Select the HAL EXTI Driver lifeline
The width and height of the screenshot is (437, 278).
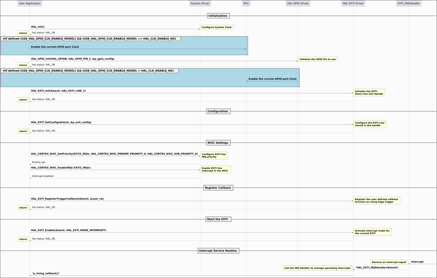point(353,3)
